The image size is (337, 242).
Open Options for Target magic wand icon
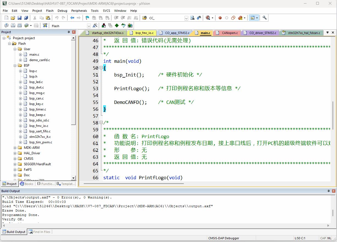tap(95, 25)
